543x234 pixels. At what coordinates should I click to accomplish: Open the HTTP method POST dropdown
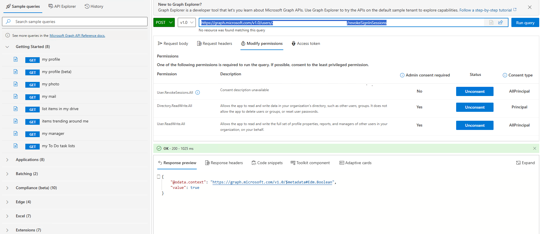[164, 22]
